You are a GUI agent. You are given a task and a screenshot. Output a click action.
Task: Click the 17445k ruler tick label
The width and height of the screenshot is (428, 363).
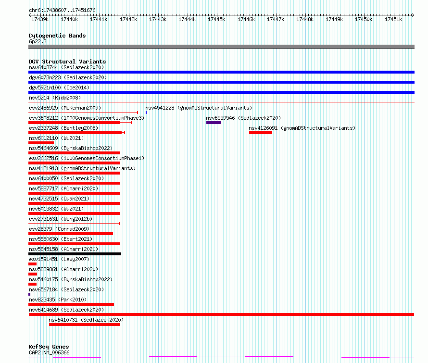(216, 19)
